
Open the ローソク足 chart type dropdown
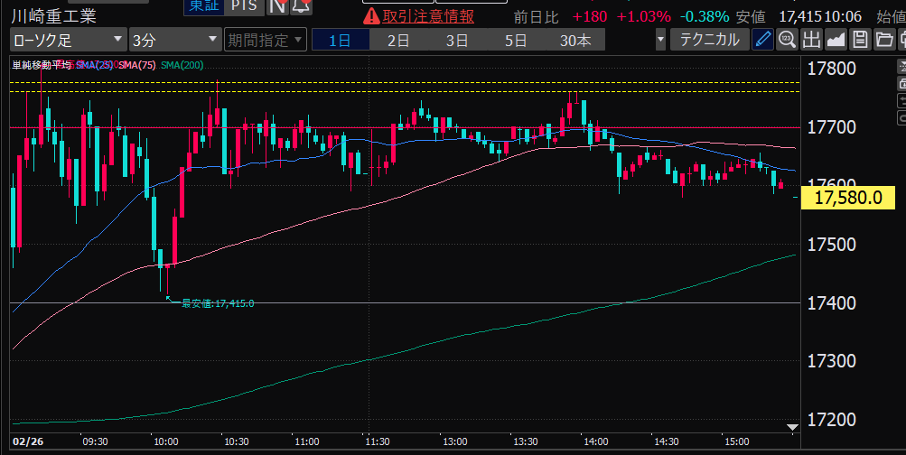pyautogui.click(x=68, y=40)
